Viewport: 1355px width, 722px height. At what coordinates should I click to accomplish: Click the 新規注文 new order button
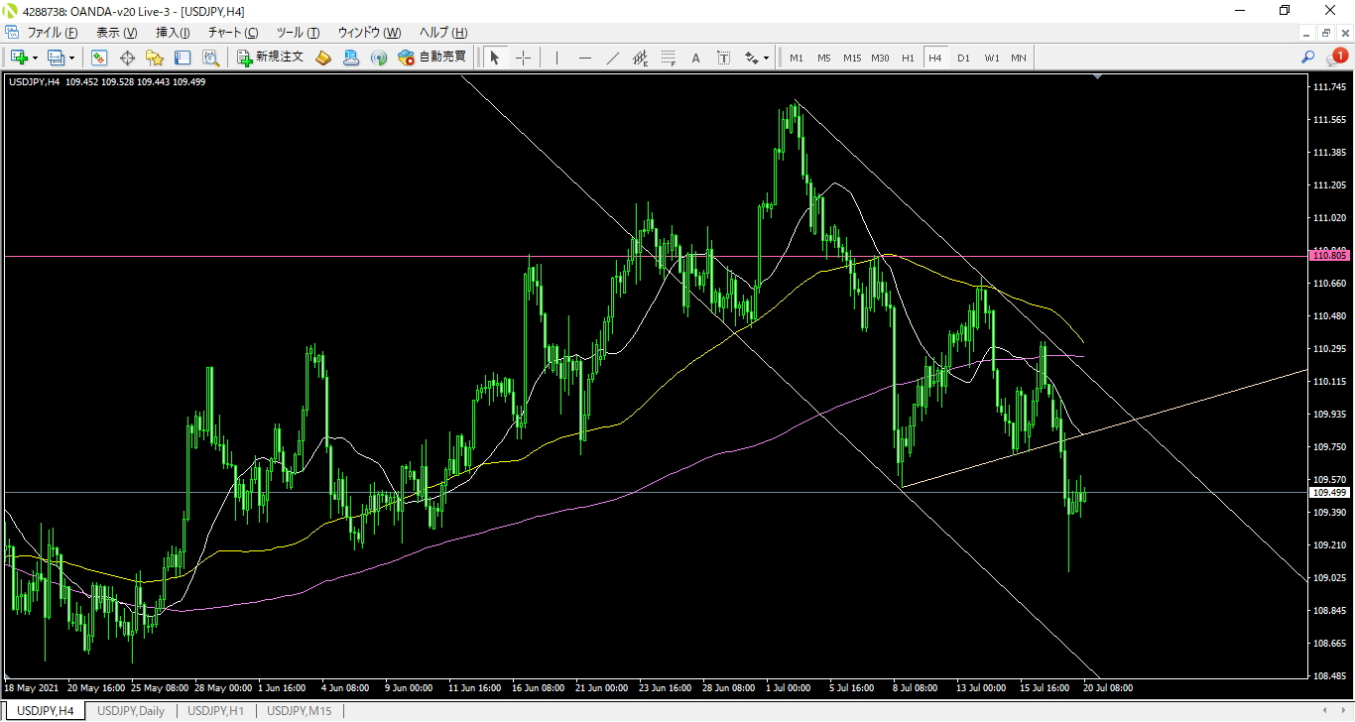coord(270,58)
